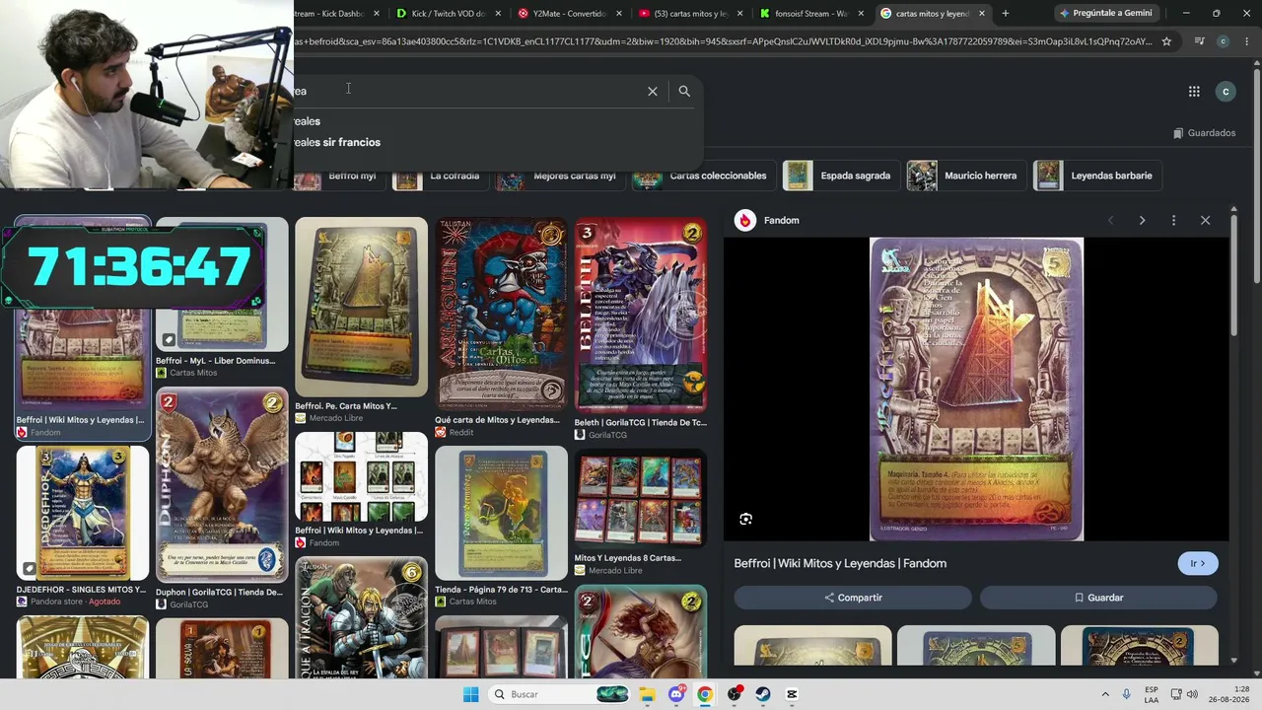The image size is (1262, 710).
Task: Click the taskbar Buscar search box
Action: (559, 694)
